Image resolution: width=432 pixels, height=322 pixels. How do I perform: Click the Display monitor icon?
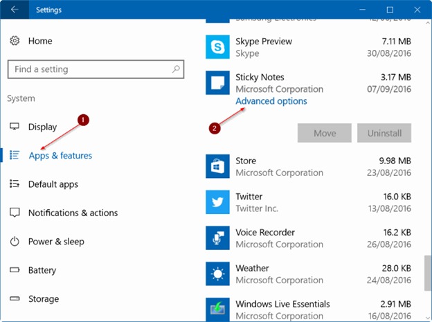15,126
